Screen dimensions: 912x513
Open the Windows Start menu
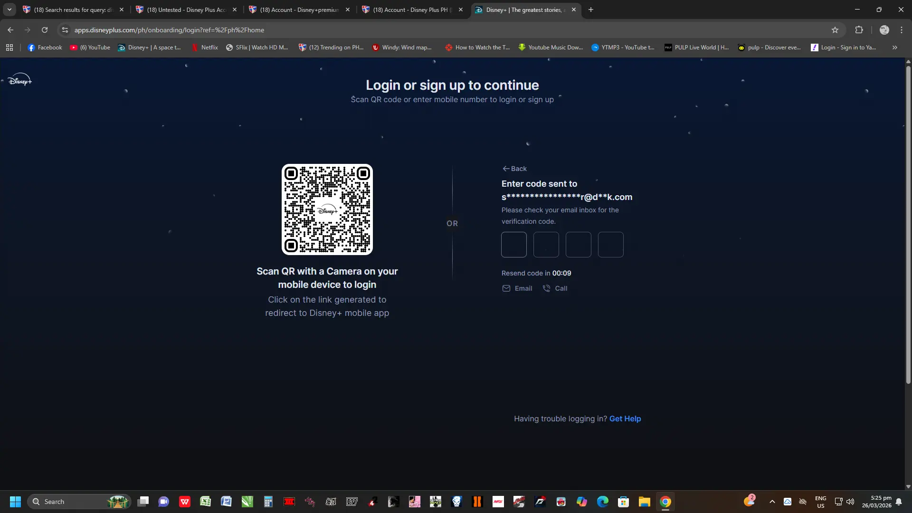15,502
